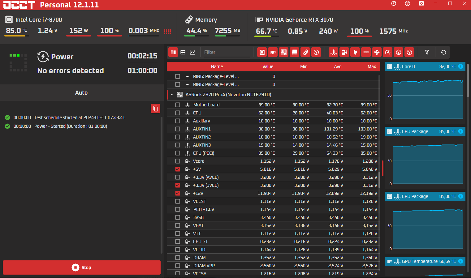This screenshot has height=278, width=471.
Task: Click the elapsed time 00:02:15
Action: coord(142,56)
